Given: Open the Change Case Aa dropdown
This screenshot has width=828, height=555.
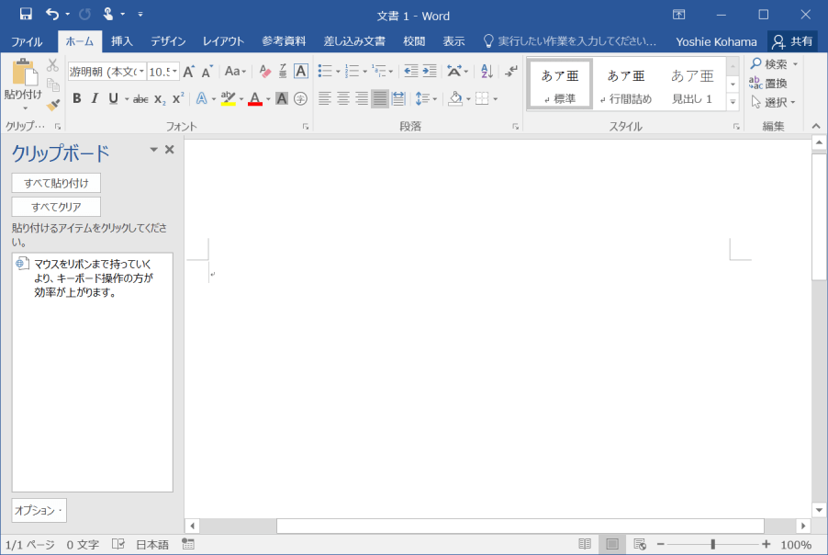Looking at the screenshot, I should [x=235, y=71].
